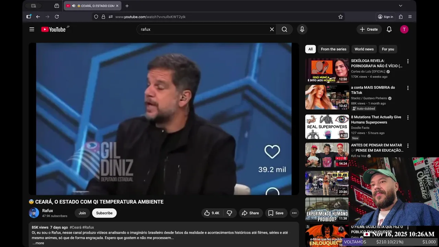The height and width of the screenshot is (247, 439).
Task: Open the SEXÓLOGA REVELA thumbnail
Action: click(x=327, y=70)
